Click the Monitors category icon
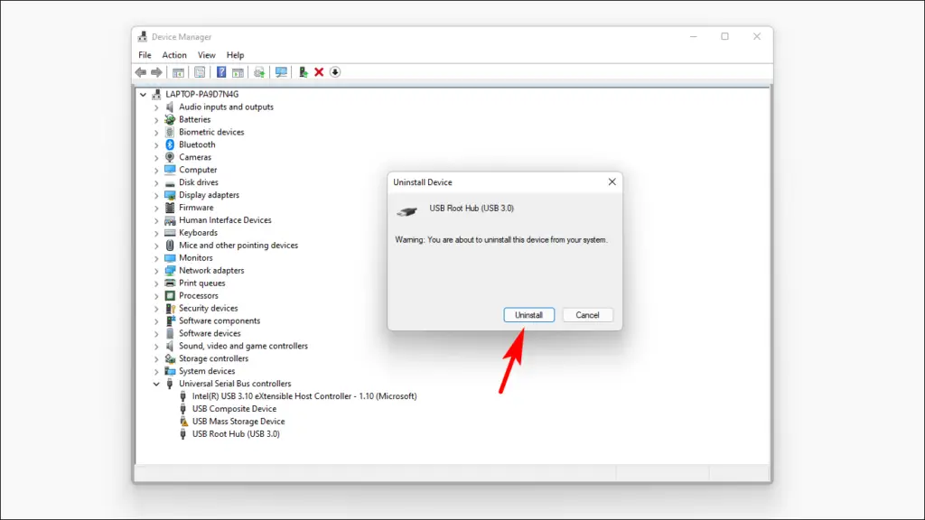Screen dimensions: 925x520 click(x=170, y=257)
